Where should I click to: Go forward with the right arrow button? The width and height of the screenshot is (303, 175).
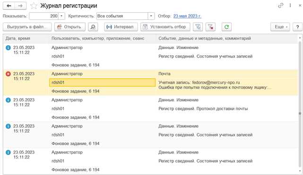coord(20,6)
